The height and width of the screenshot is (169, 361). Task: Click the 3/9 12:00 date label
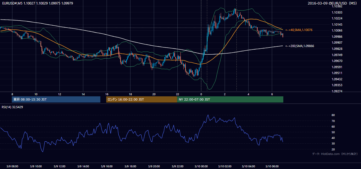pos(59,166)
